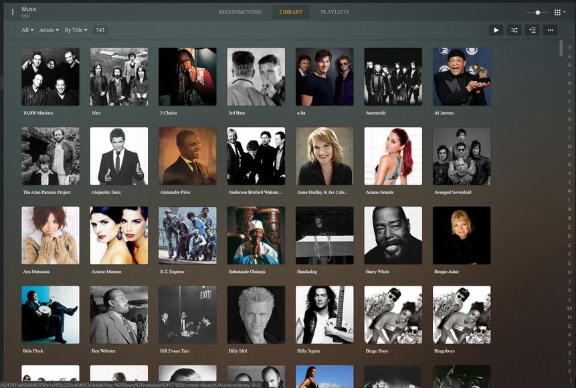Click the Anne Dudley & Jaz Coleman name
The image size is (576, 388).
click(x=323, y=192)
